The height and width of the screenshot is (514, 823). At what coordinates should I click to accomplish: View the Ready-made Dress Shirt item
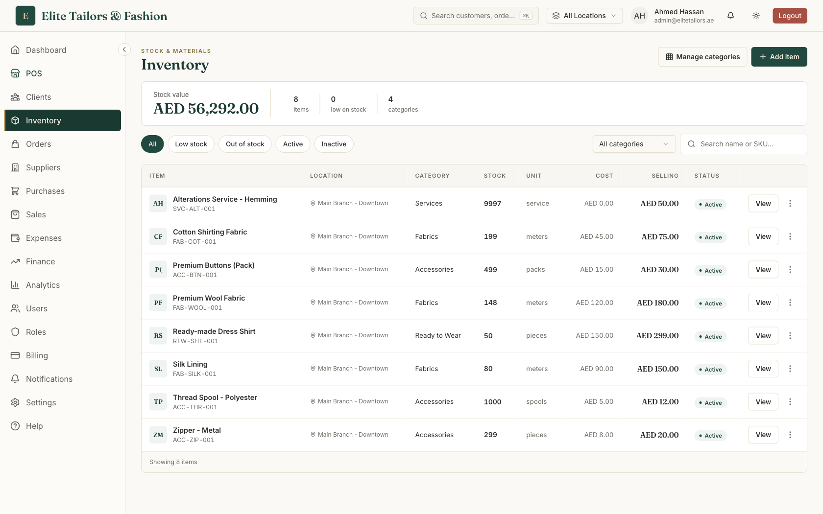pyautogui.click(x=763, y=336)
